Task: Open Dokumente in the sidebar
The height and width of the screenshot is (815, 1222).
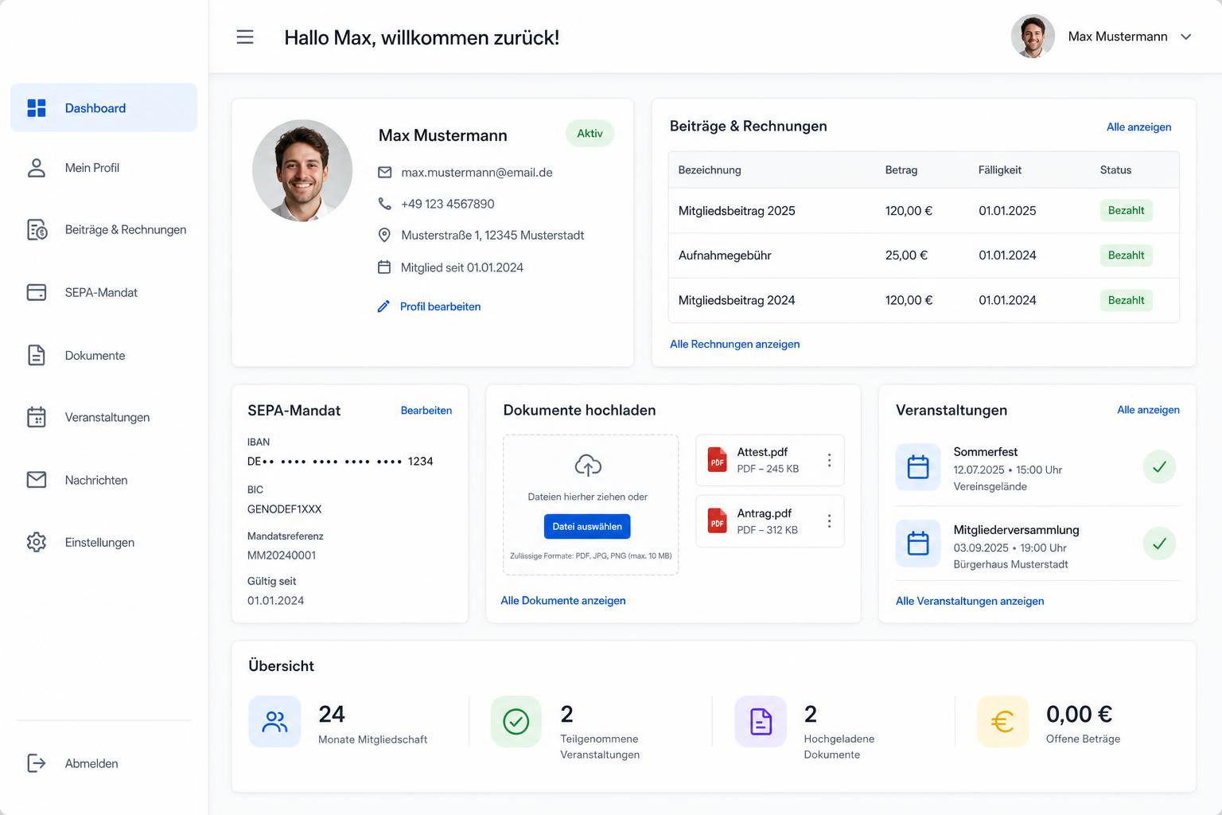Action: 103,355
